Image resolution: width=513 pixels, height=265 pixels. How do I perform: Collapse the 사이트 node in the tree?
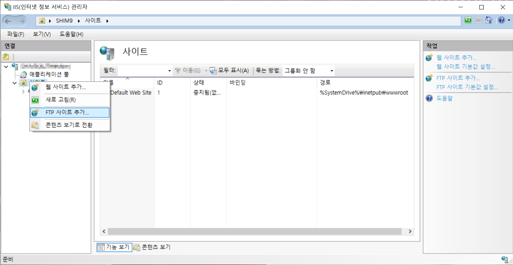14,83
